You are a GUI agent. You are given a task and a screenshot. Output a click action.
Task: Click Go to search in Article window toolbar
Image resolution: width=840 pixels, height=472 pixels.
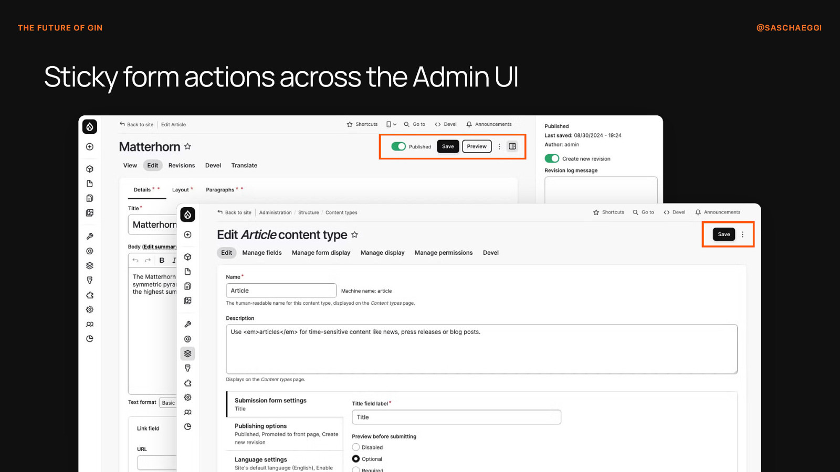click(643, 212)
